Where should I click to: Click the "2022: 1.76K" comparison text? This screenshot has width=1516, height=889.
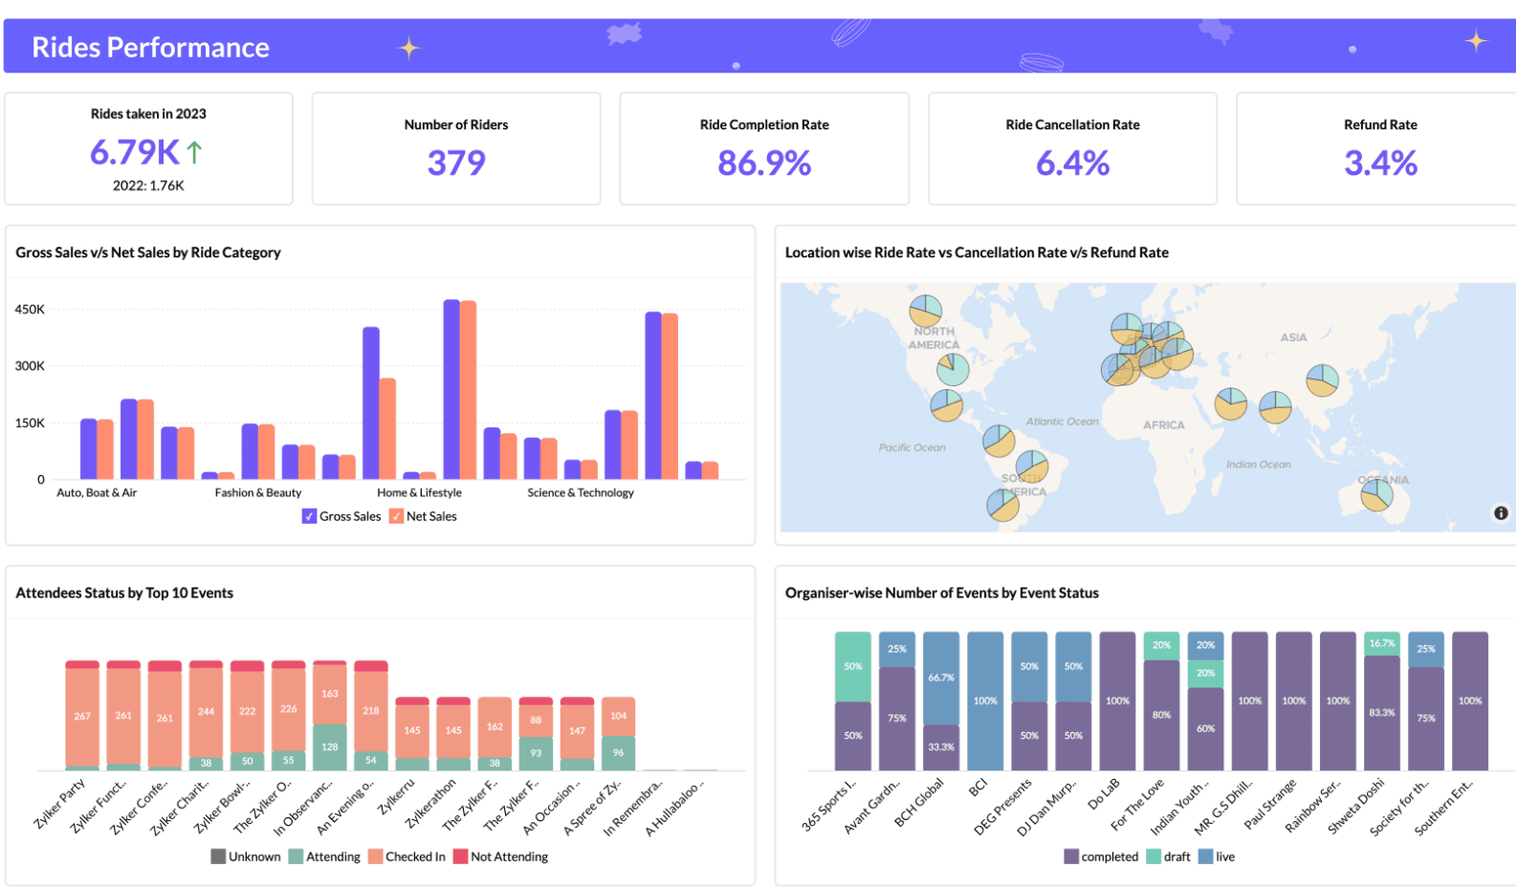click(x=148, y=185)
